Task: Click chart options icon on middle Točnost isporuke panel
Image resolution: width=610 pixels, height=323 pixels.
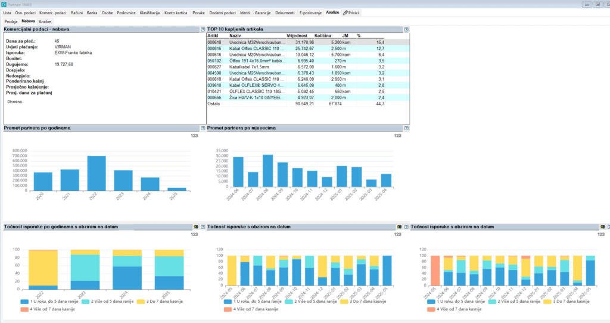Action: (x=400, y=227)
